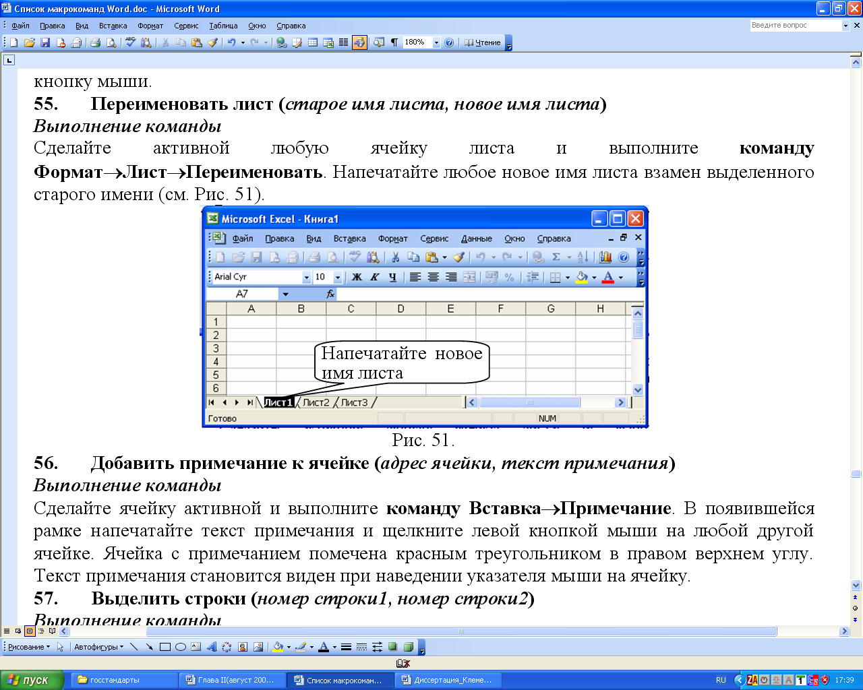Open Dash Style options
Viewport: 863px width, 690px height.
pos(361,647)
